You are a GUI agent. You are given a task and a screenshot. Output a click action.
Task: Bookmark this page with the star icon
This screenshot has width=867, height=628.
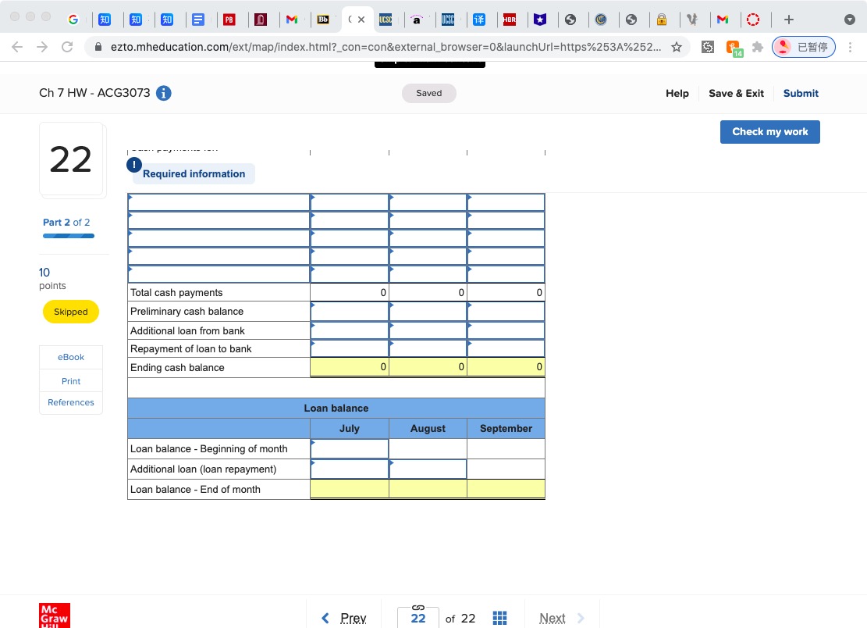click(677, 47)
